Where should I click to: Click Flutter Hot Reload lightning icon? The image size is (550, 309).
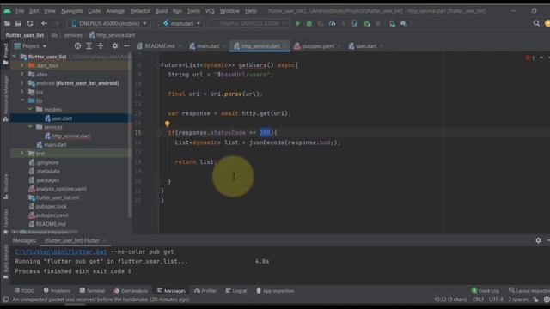[x=344, y=23]
